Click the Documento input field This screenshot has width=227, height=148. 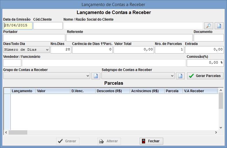point(209,38)
